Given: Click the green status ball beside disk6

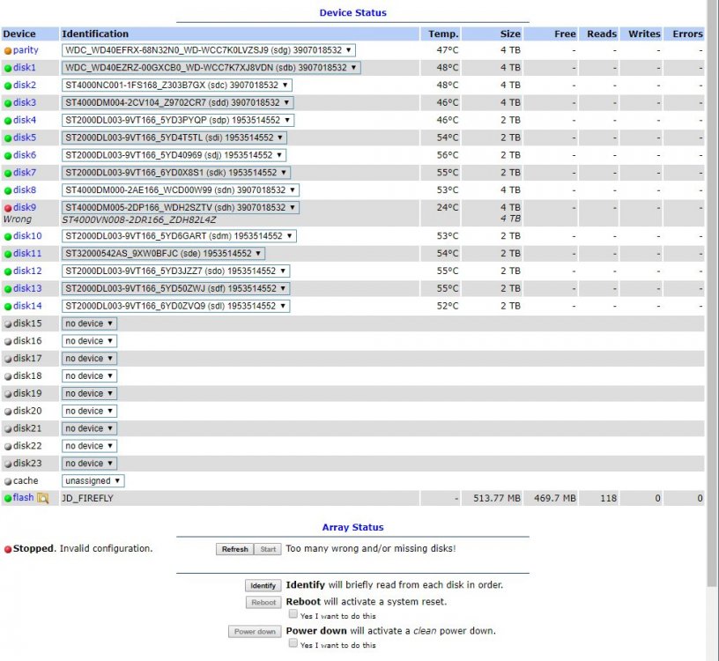Looking at the screenshot, I should [8, 155].
